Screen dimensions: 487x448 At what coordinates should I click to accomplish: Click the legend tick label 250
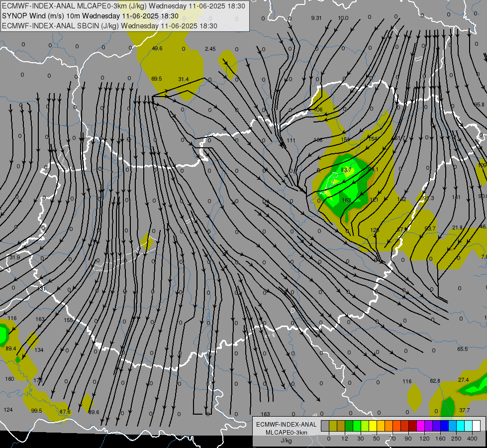click(457, 439)
